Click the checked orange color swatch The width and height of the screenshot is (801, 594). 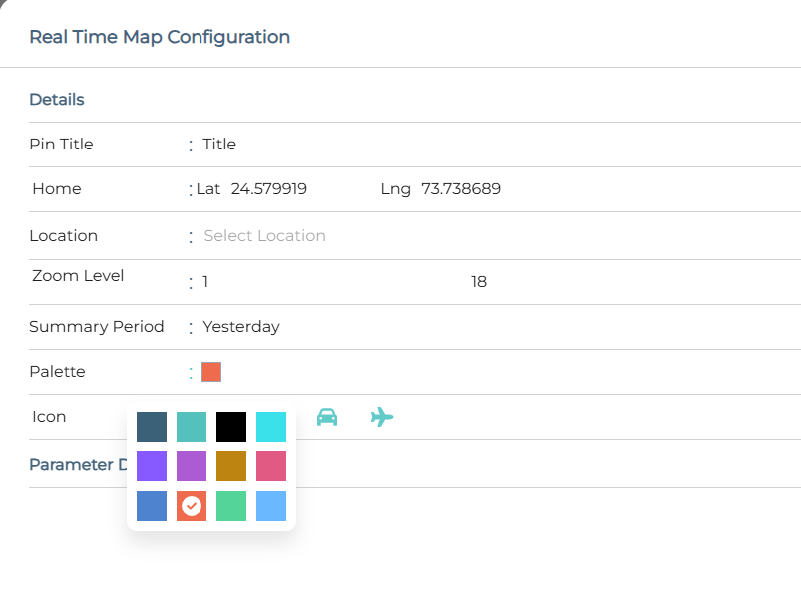(192, 506)
